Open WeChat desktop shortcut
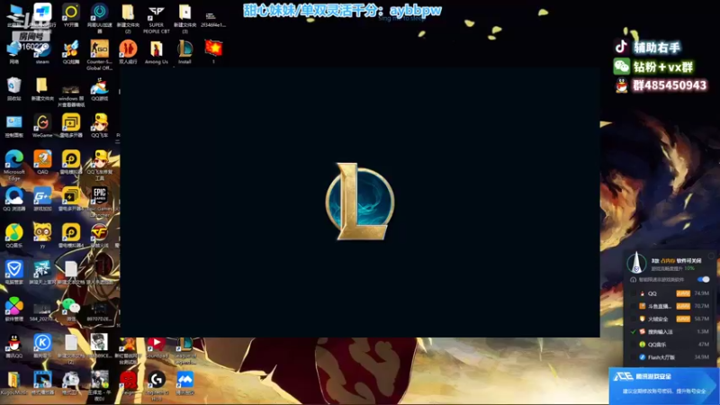720x405 pixels. [x=71, y=309]
